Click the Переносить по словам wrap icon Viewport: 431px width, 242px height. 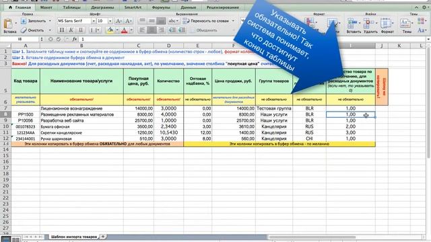(186, 21)
